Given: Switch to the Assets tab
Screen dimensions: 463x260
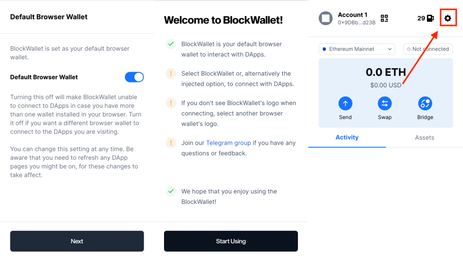Looking at the screenshot, I should coord(424,137).
